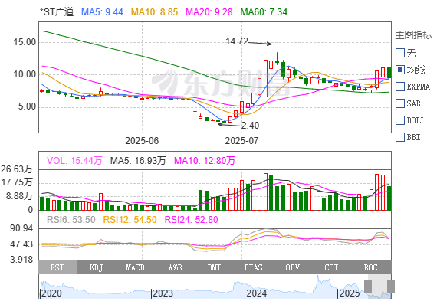Image resolution: width=437 pixels, height=308 pixels.
Task: Click the 2020 marker on the overview timeline
Action: (x=51, y=293)
